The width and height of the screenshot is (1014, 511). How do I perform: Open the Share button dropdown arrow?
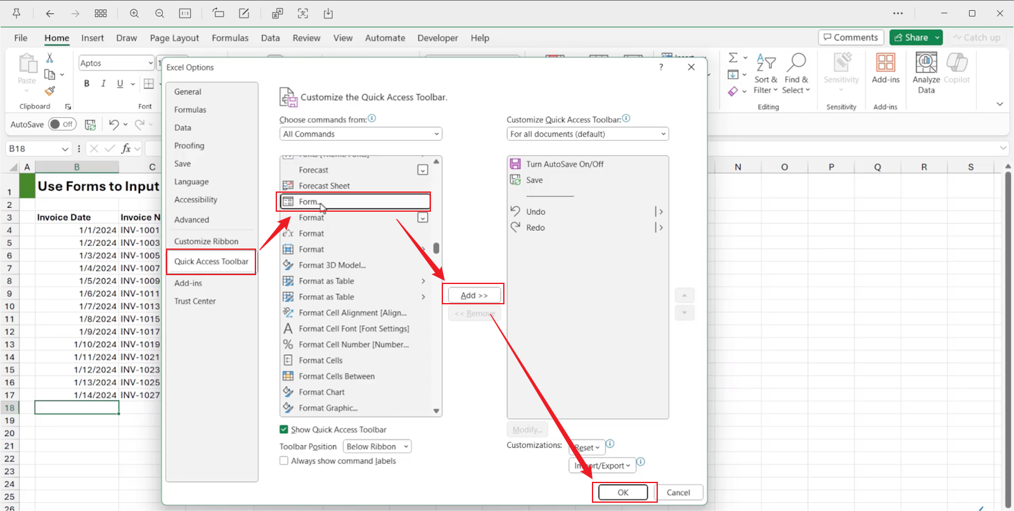tap(937, 37)
